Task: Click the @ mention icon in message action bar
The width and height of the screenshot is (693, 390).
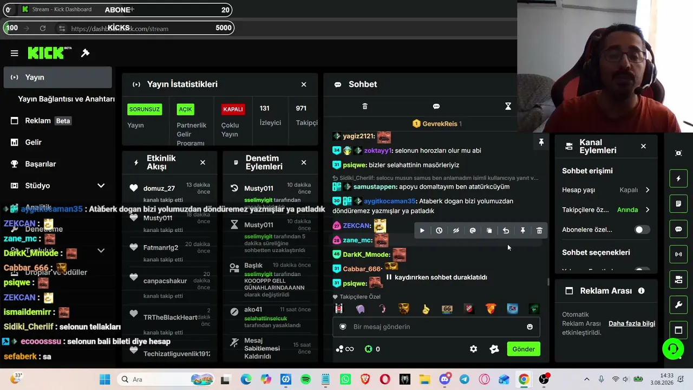Action: (x=473, y=231)
